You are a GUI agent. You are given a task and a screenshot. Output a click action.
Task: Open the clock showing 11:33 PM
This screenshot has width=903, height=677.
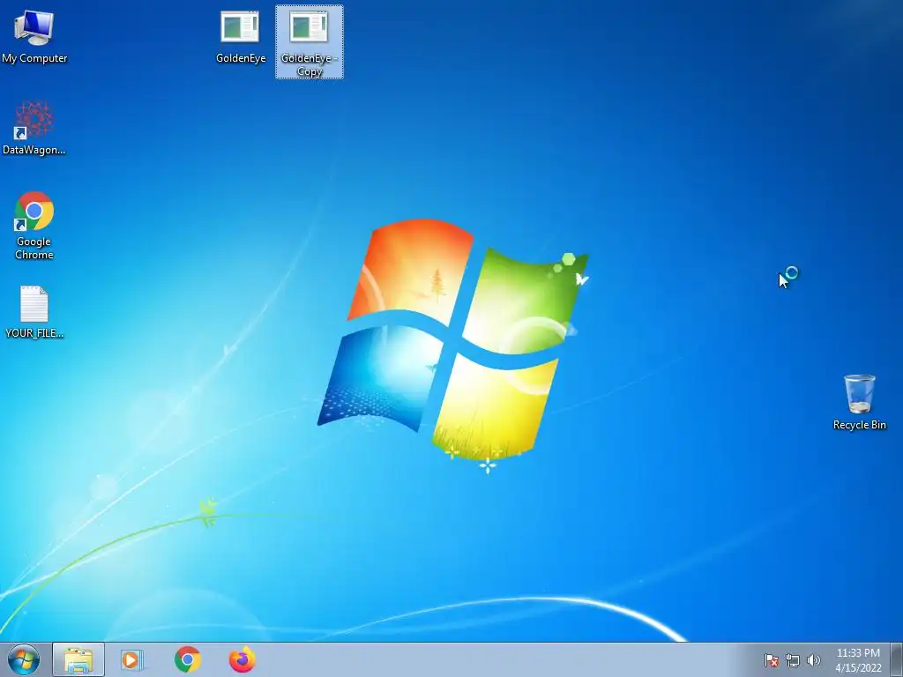858,660
